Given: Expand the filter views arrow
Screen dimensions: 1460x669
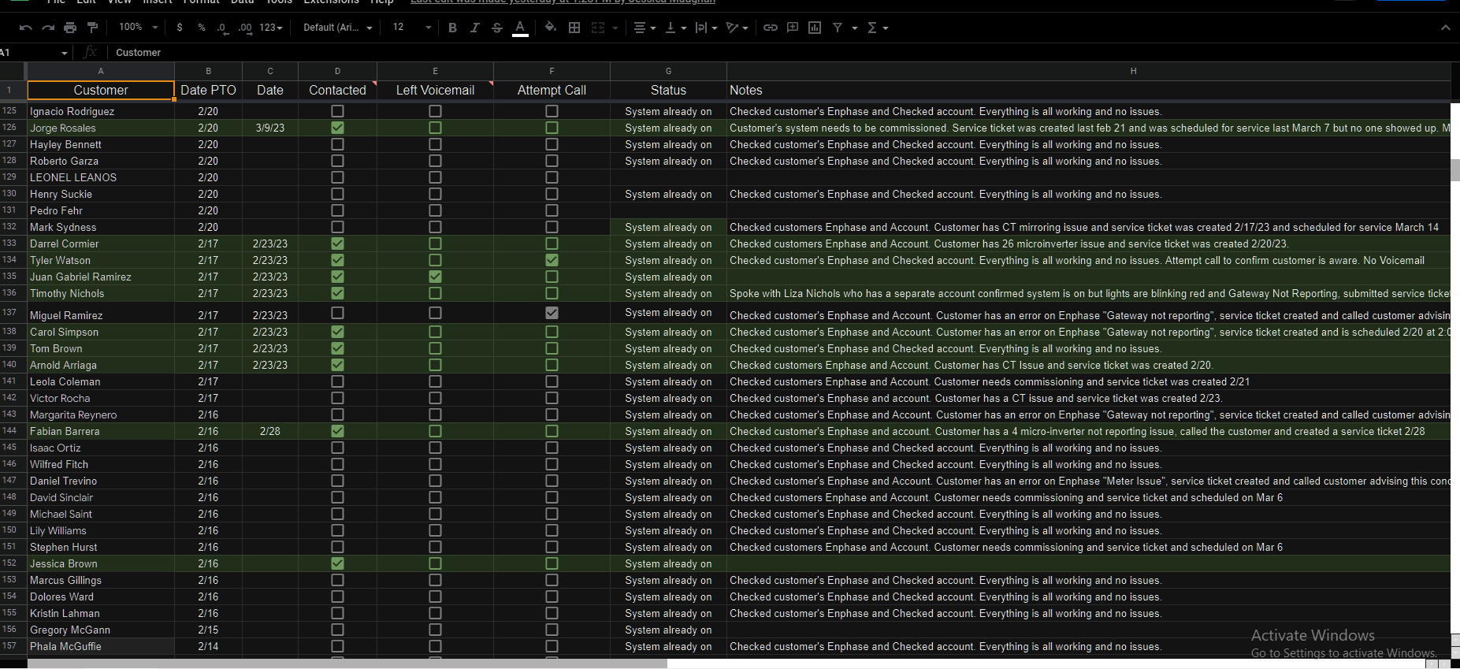Looking at the screenshot, I should point(855,28).
